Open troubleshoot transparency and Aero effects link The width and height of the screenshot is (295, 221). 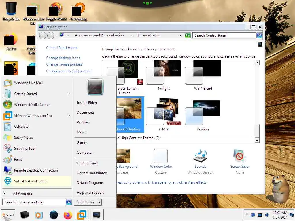tap(161, 182)
